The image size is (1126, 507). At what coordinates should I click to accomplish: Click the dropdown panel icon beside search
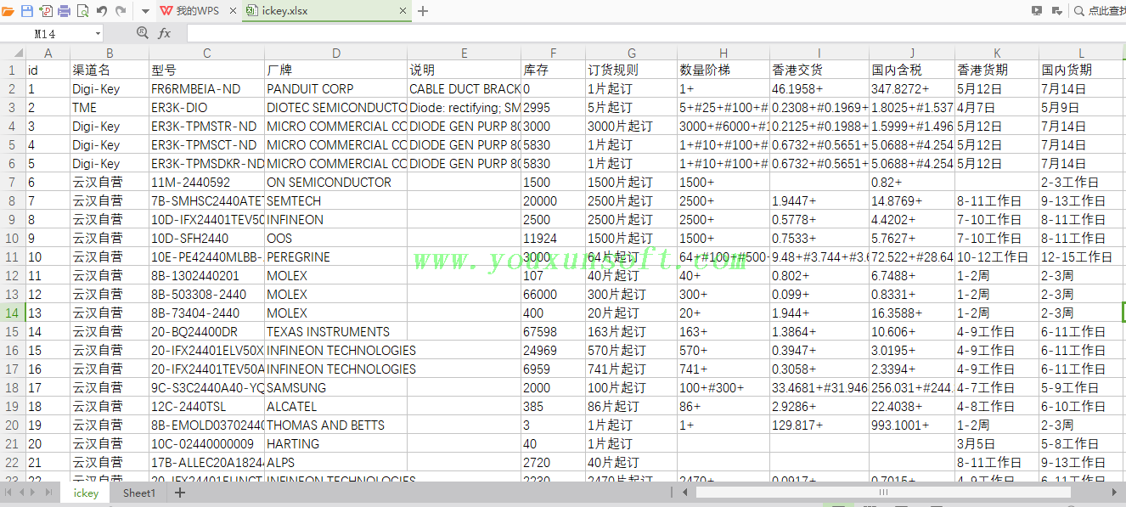coord(1056,11)
